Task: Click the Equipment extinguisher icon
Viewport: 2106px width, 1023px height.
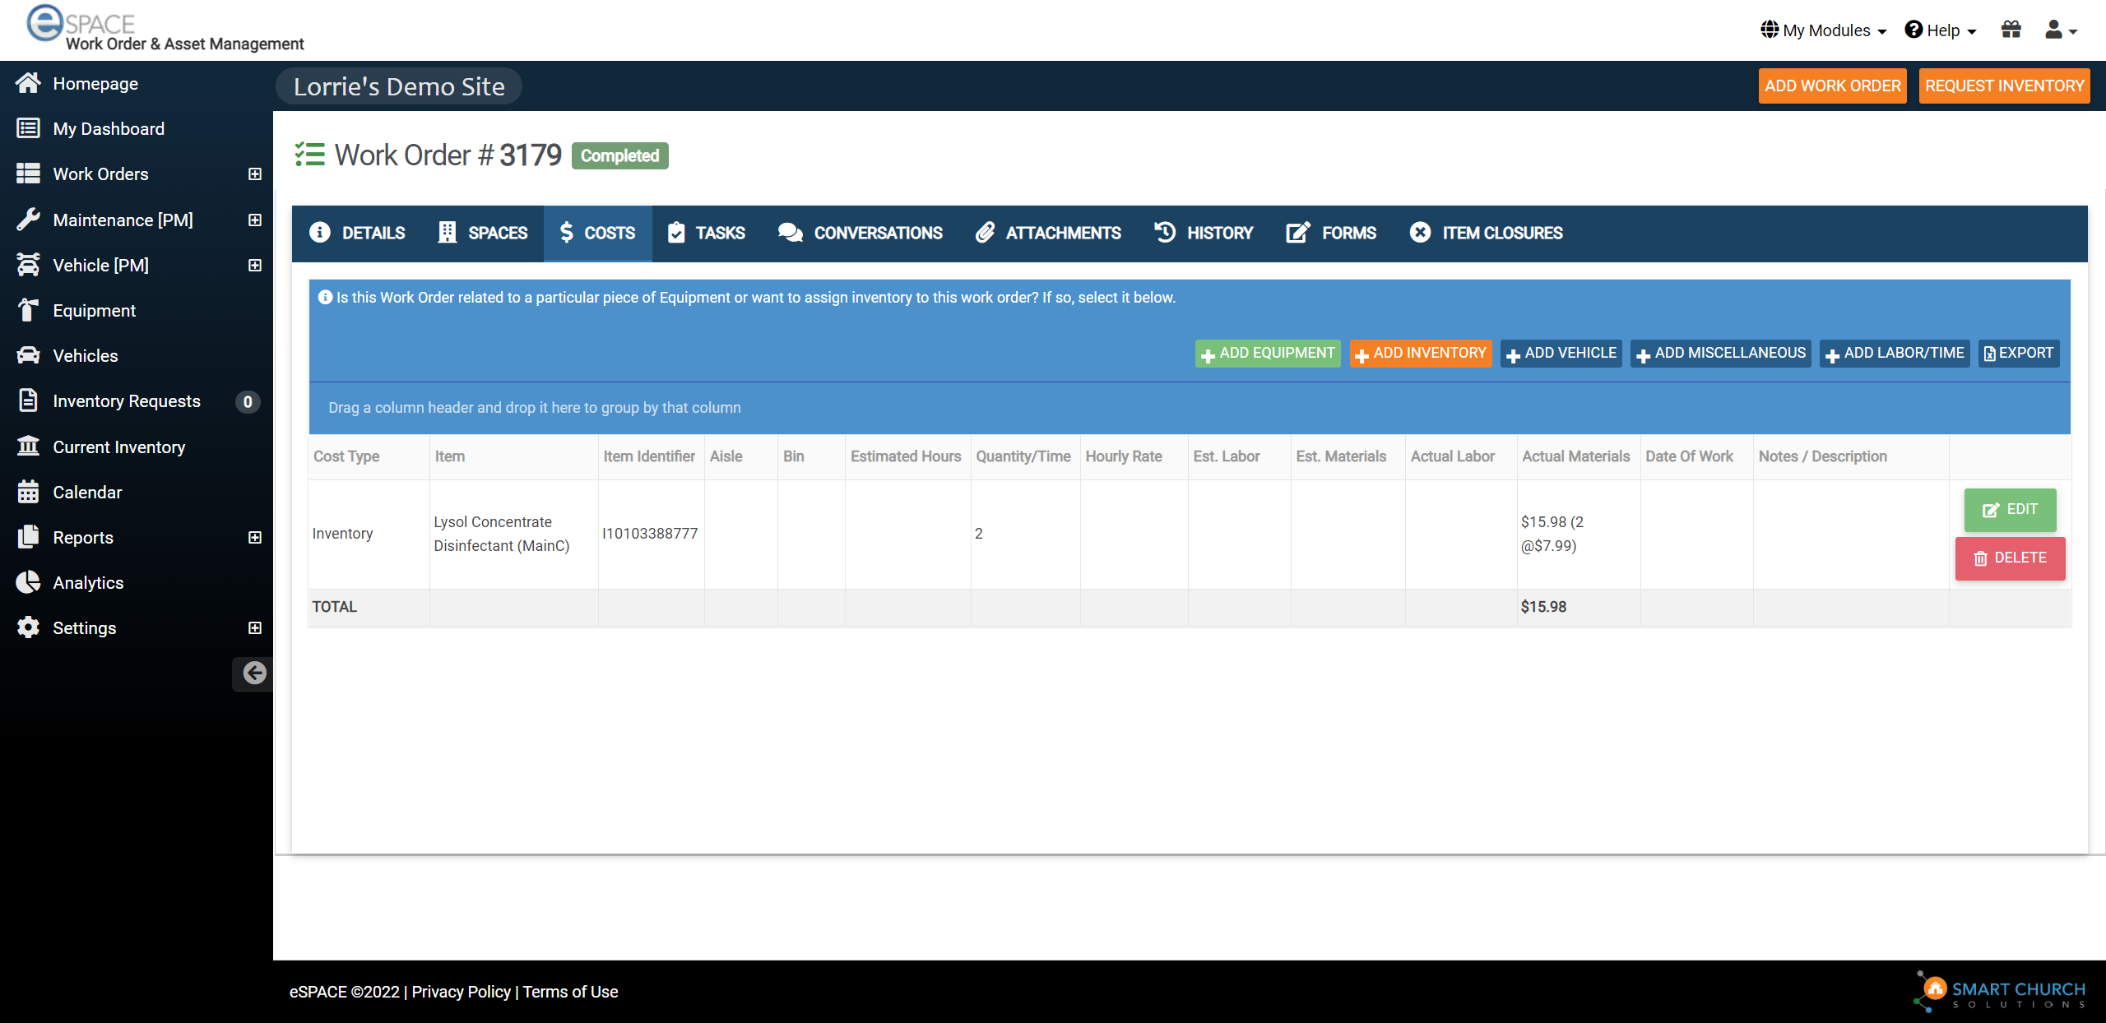Action: point(28,310)
